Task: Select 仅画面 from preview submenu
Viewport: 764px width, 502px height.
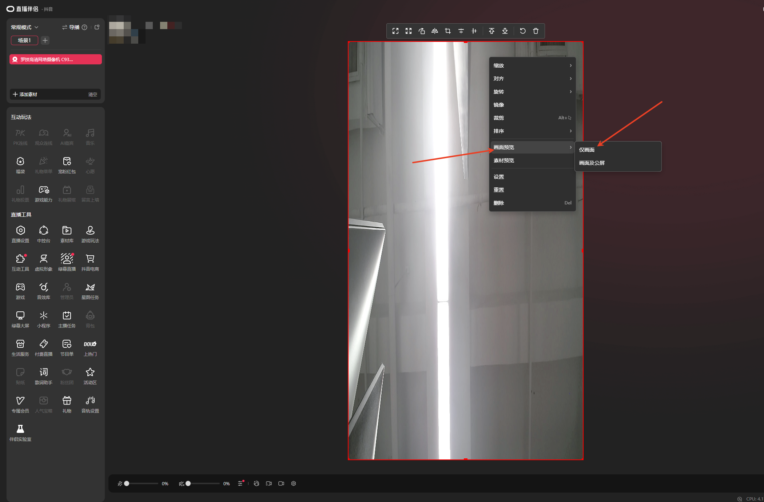Action: click(x=587, y=150)
